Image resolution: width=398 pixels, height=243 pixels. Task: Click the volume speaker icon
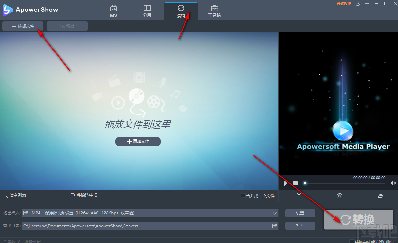(x=393, y=183)
